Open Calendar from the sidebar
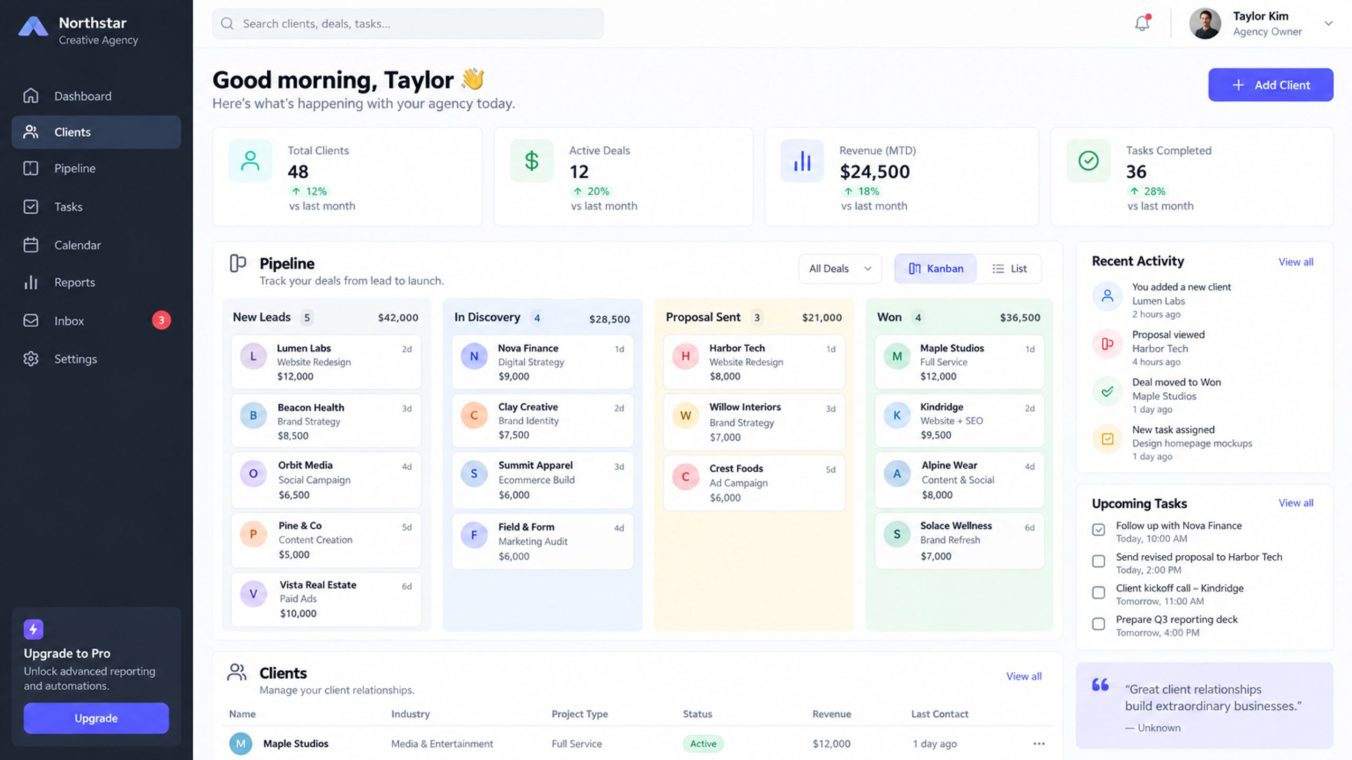 point(96,245)
